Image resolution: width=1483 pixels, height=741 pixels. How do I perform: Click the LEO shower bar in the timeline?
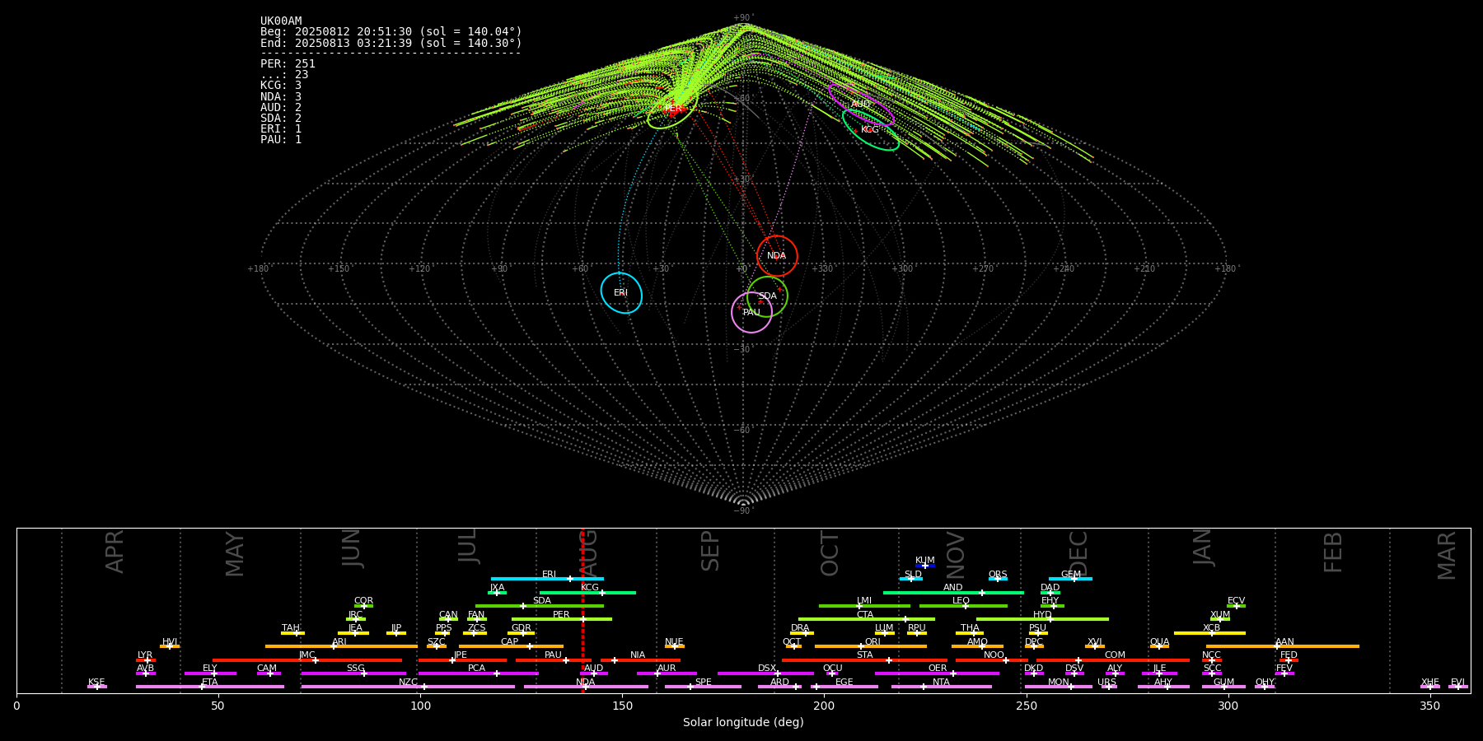click(963, 606)
